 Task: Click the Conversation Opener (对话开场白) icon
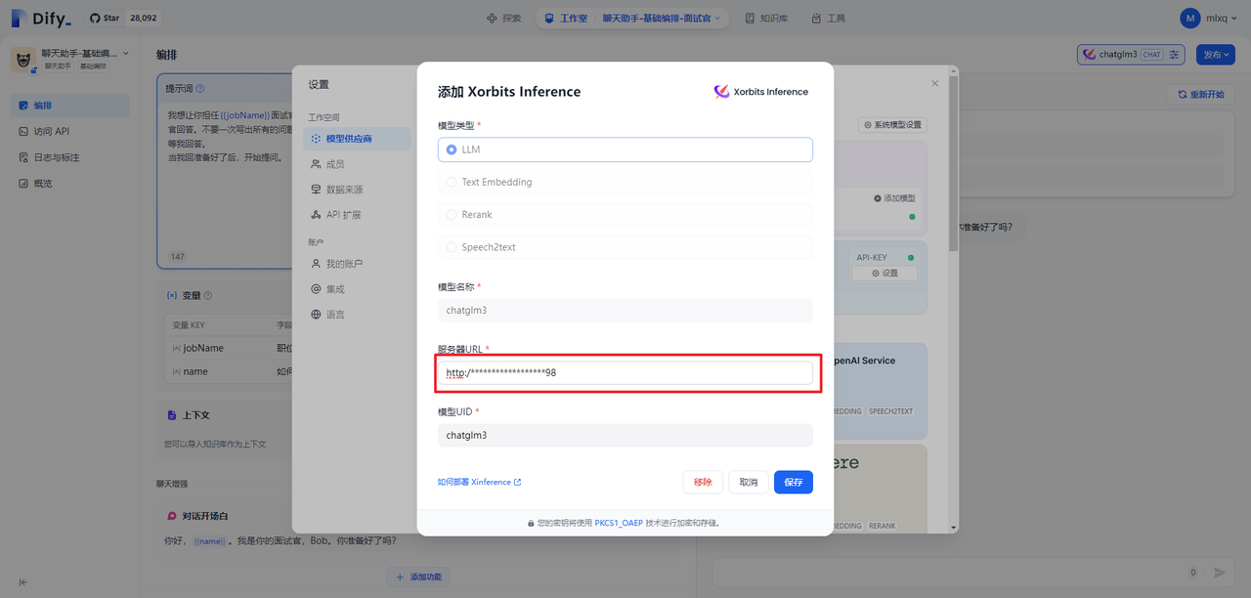[x=172, y=515]
